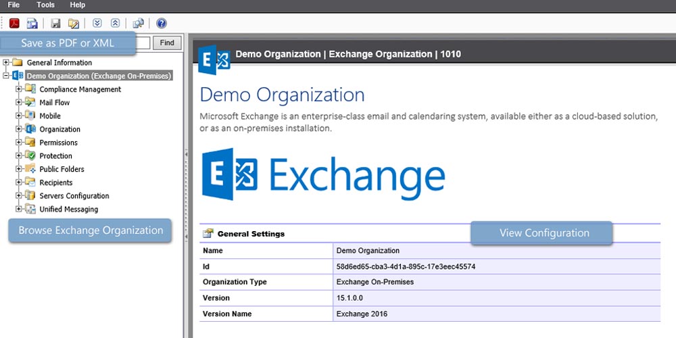Screen dimensions: 676x338
Task: Export the report with the PDF icon
Action: pos(14,23)
